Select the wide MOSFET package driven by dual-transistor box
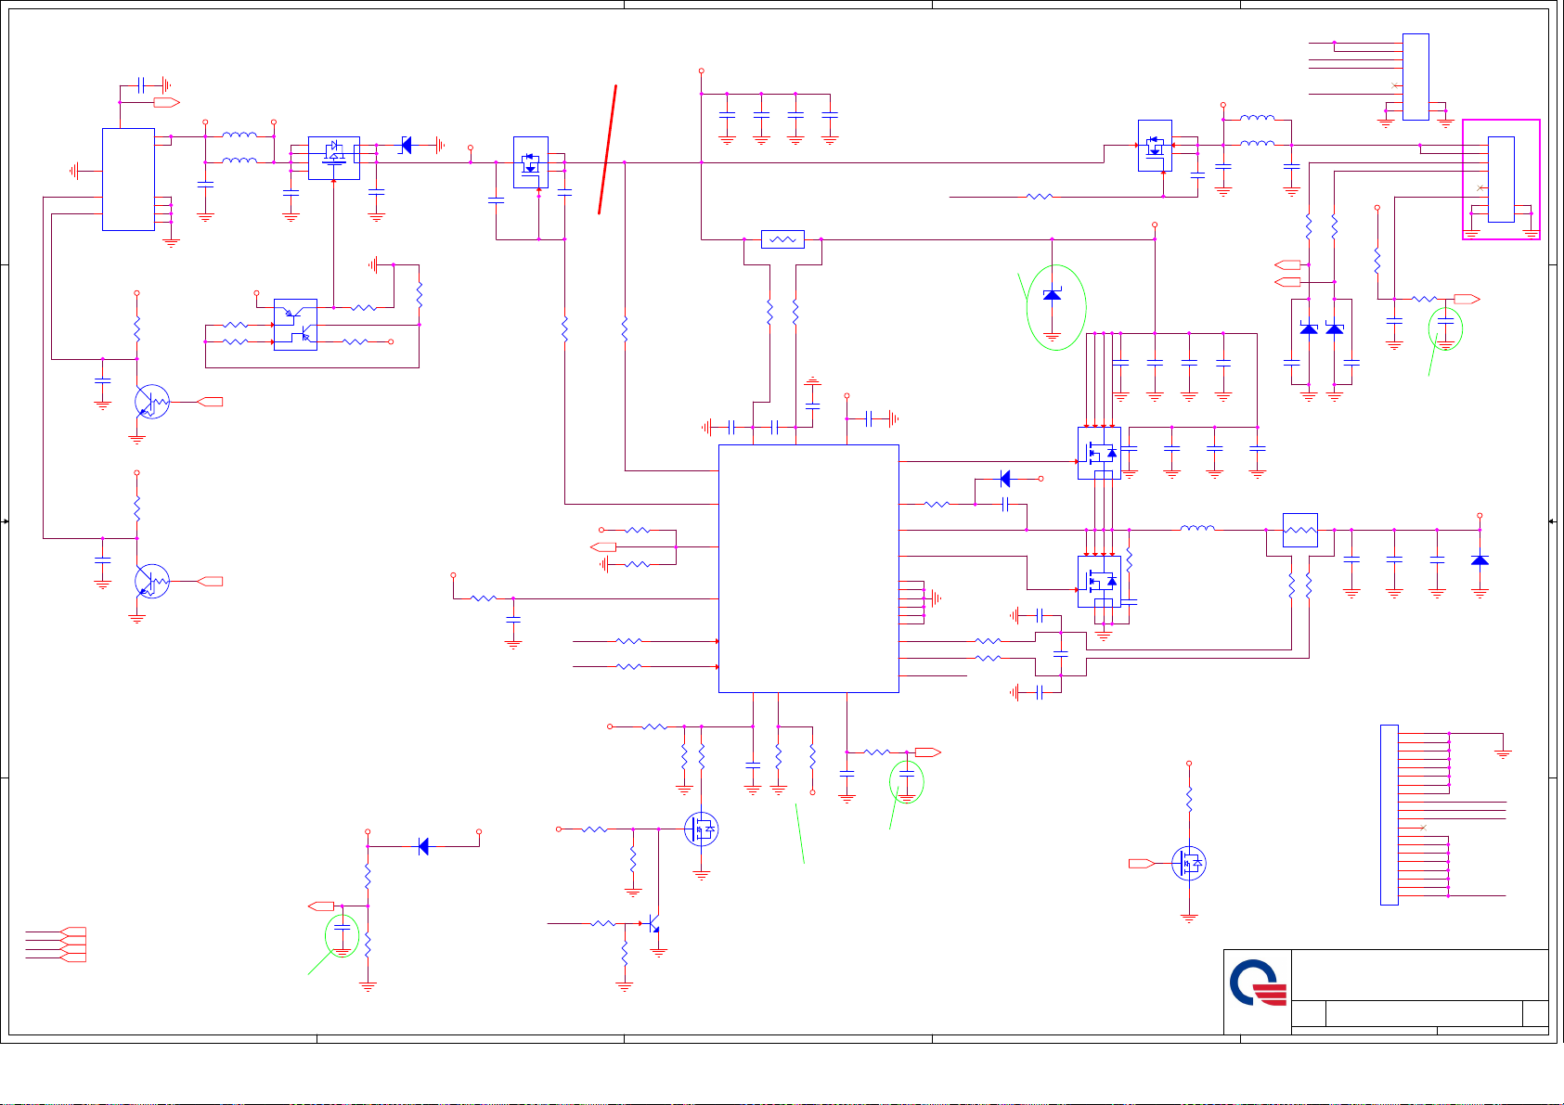Image resolution: width=1564 pixels, height=1105 pixels. (x=334, y=158)
